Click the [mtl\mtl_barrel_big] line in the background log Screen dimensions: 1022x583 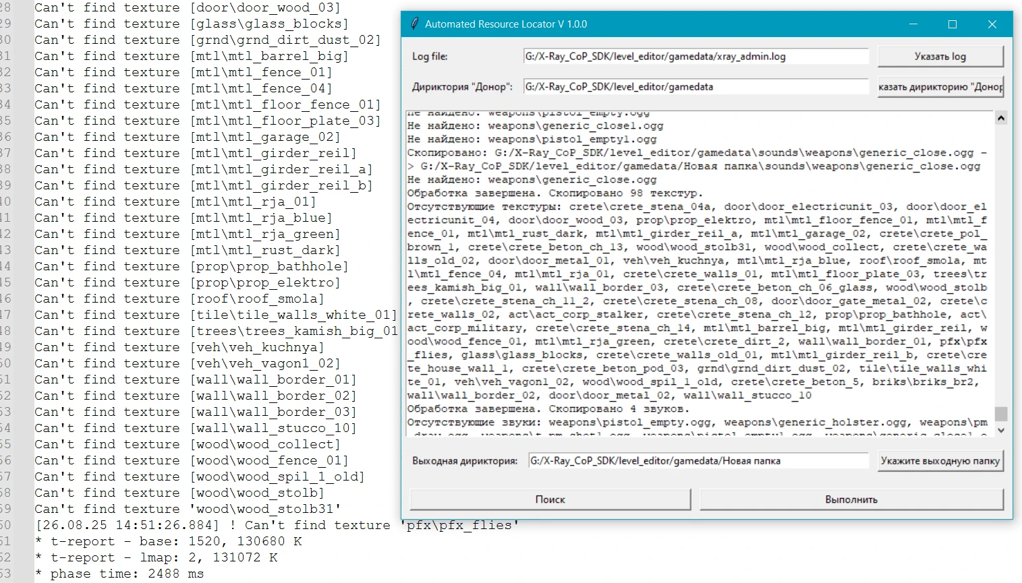pyautogui.click(x=192, y=57)
